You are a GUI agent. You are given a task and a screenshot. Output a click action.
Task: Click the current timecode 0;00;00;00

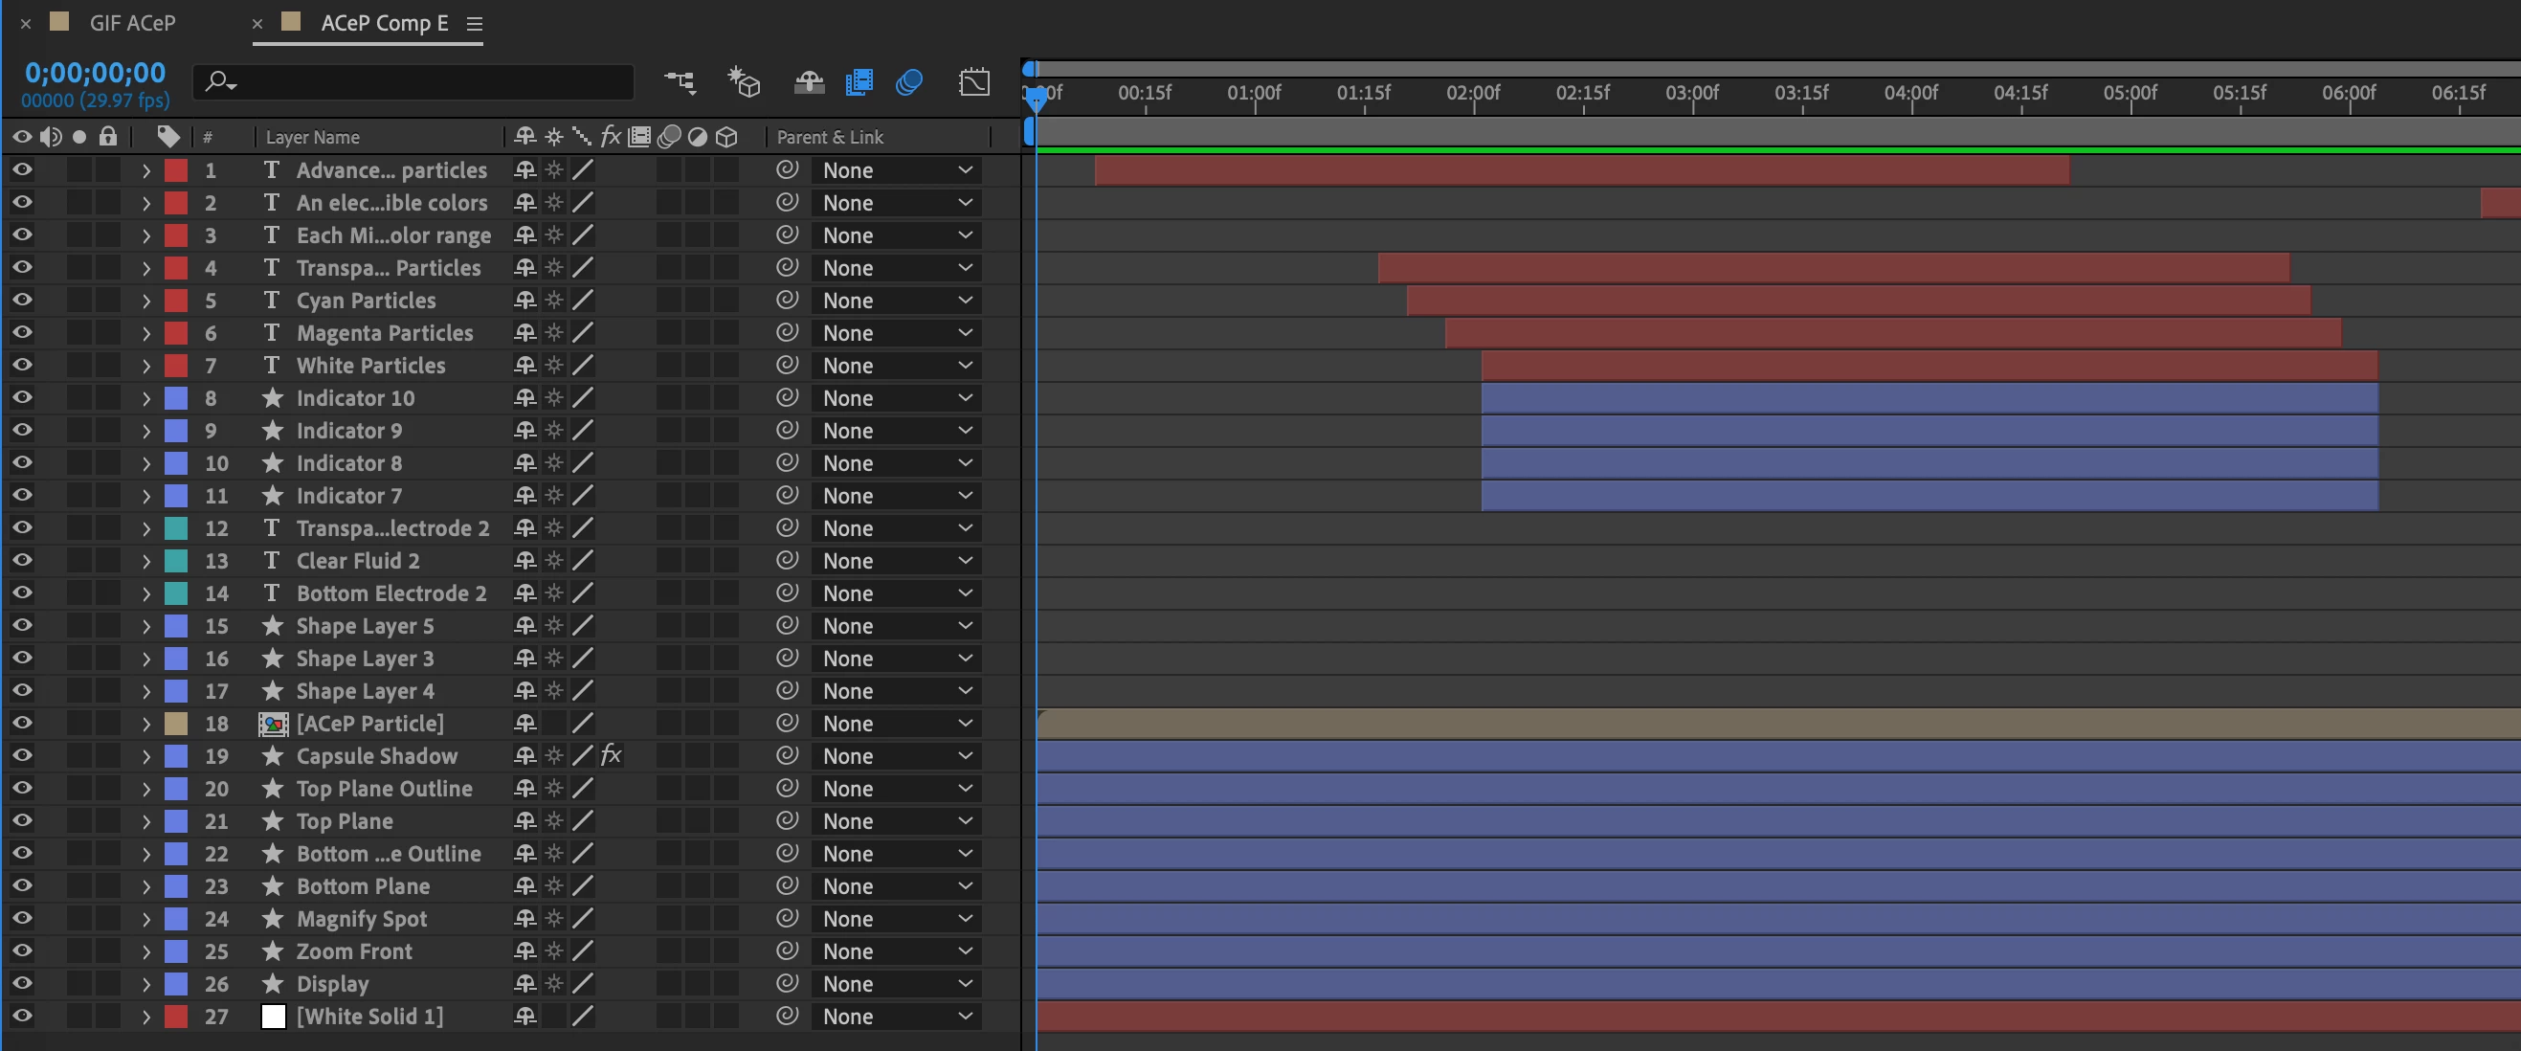coord(95,73)
